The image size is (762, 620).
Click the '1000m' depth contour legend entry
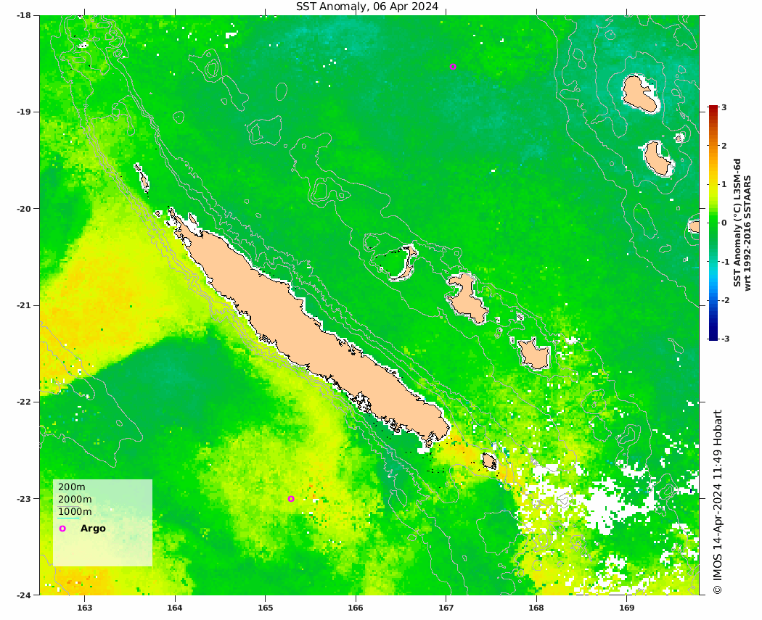click(x=75, y=511)
